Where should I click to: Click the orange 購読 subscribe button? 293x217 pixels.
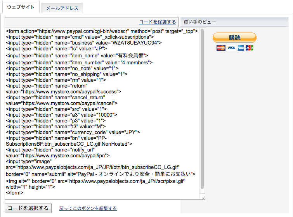234,38
